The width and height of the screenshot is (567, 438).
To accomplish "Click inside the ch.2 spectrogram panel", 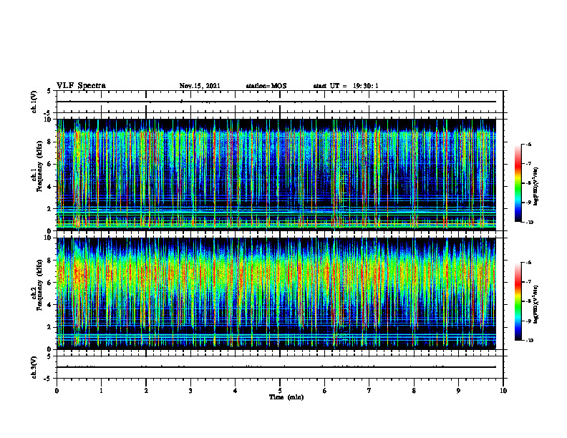I will [276, 293].
